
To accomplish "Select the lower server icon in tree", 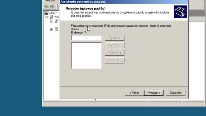I will [56, 29].
